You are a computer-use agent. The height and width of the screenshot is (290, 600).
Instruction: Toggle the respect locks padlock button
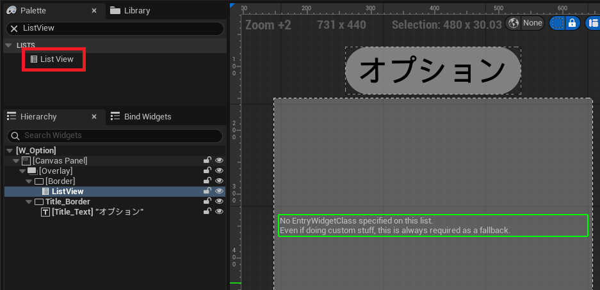tap(572, 23)
